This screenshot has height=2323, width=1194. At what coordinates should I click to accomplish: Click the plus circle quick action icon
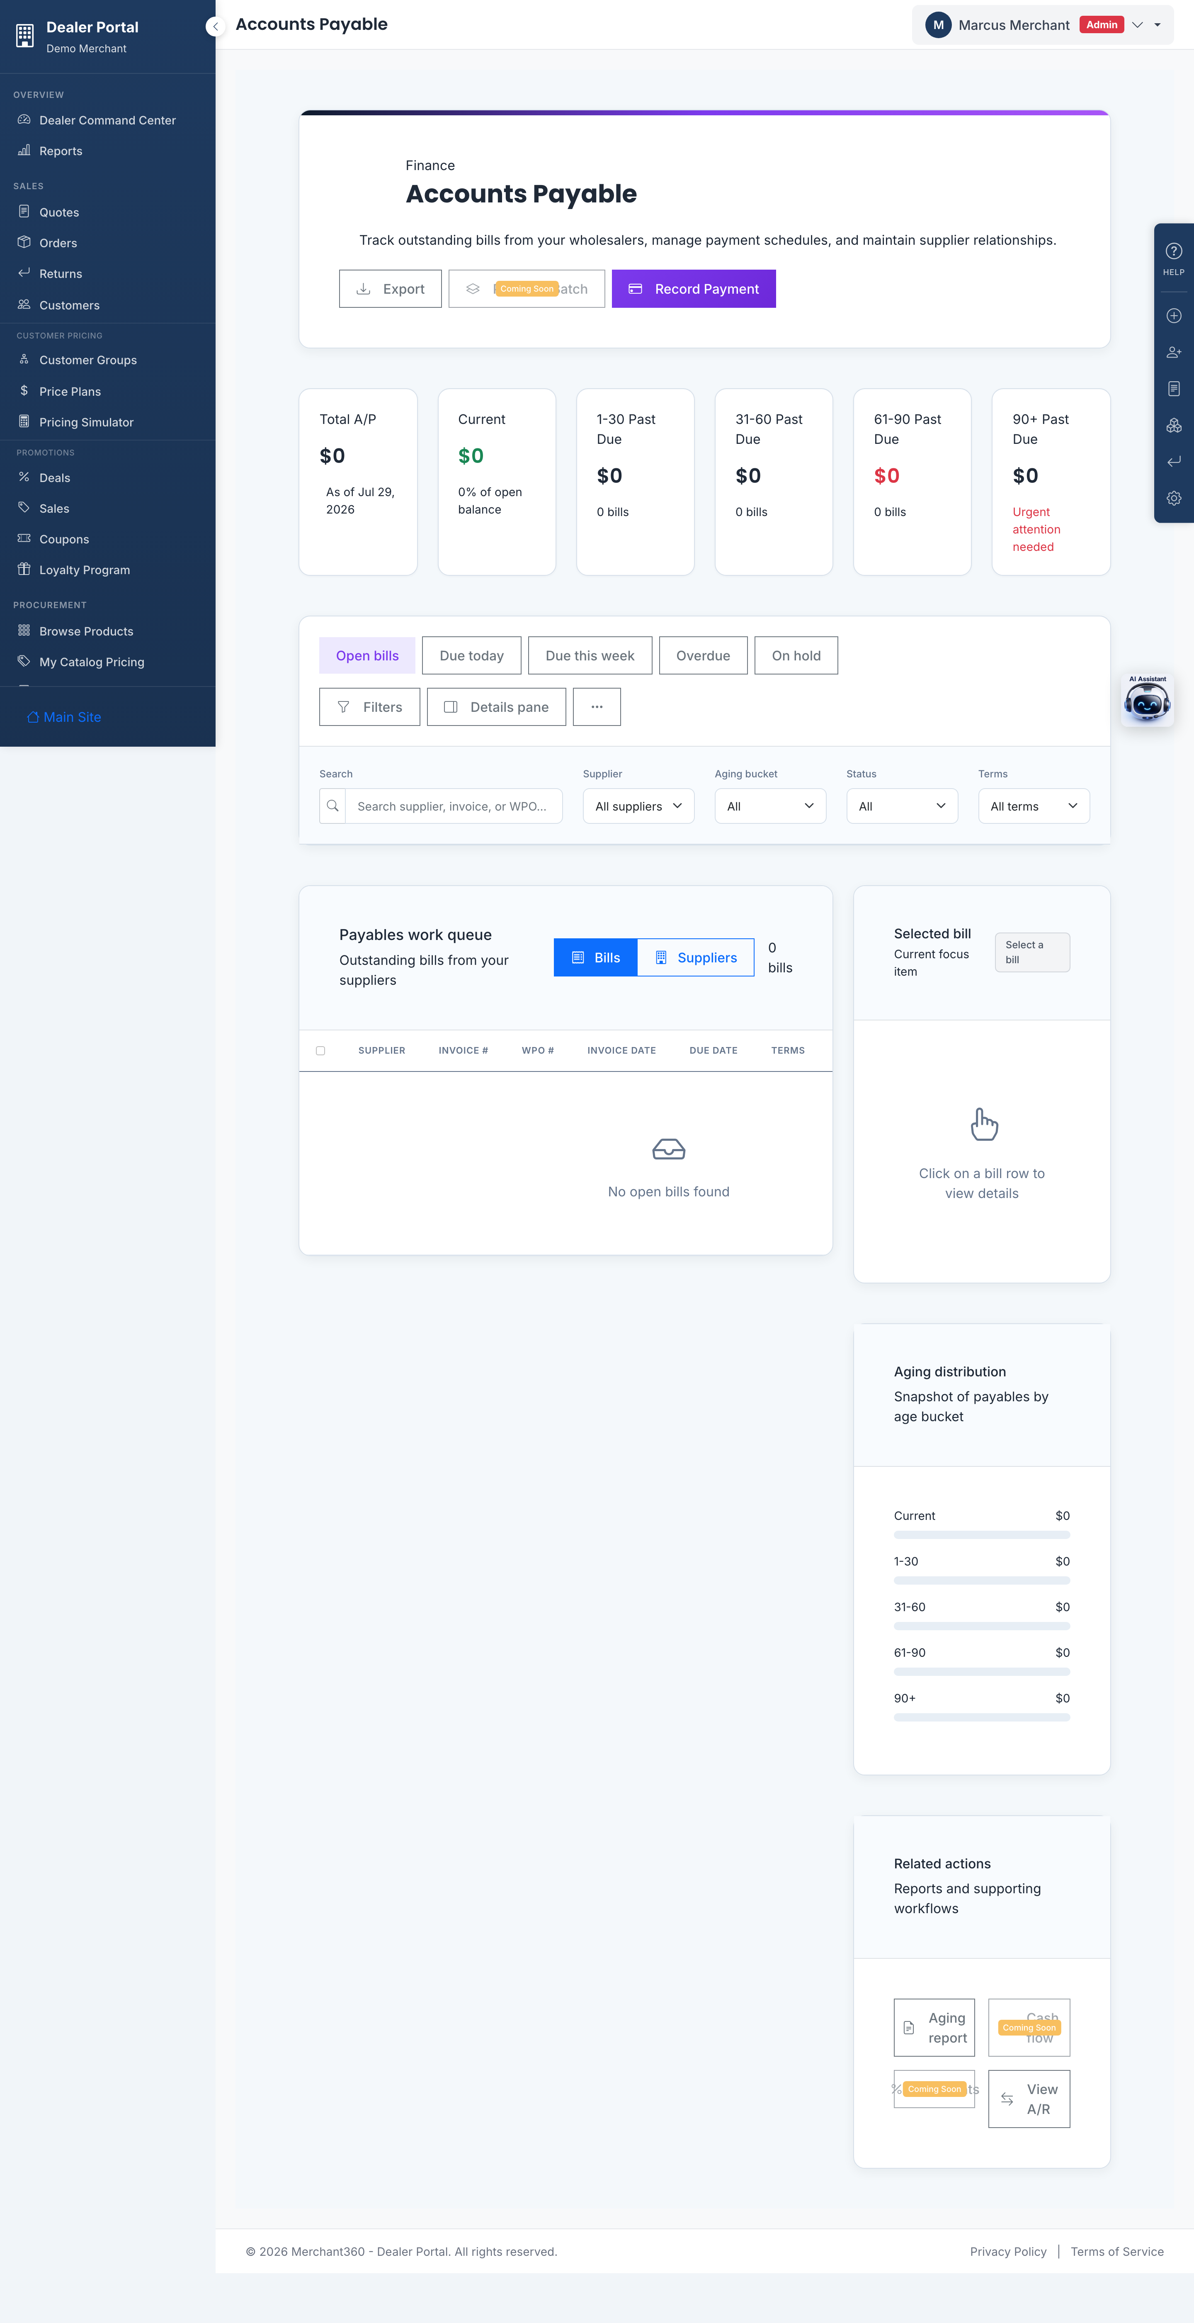[x=1173, y=316]
